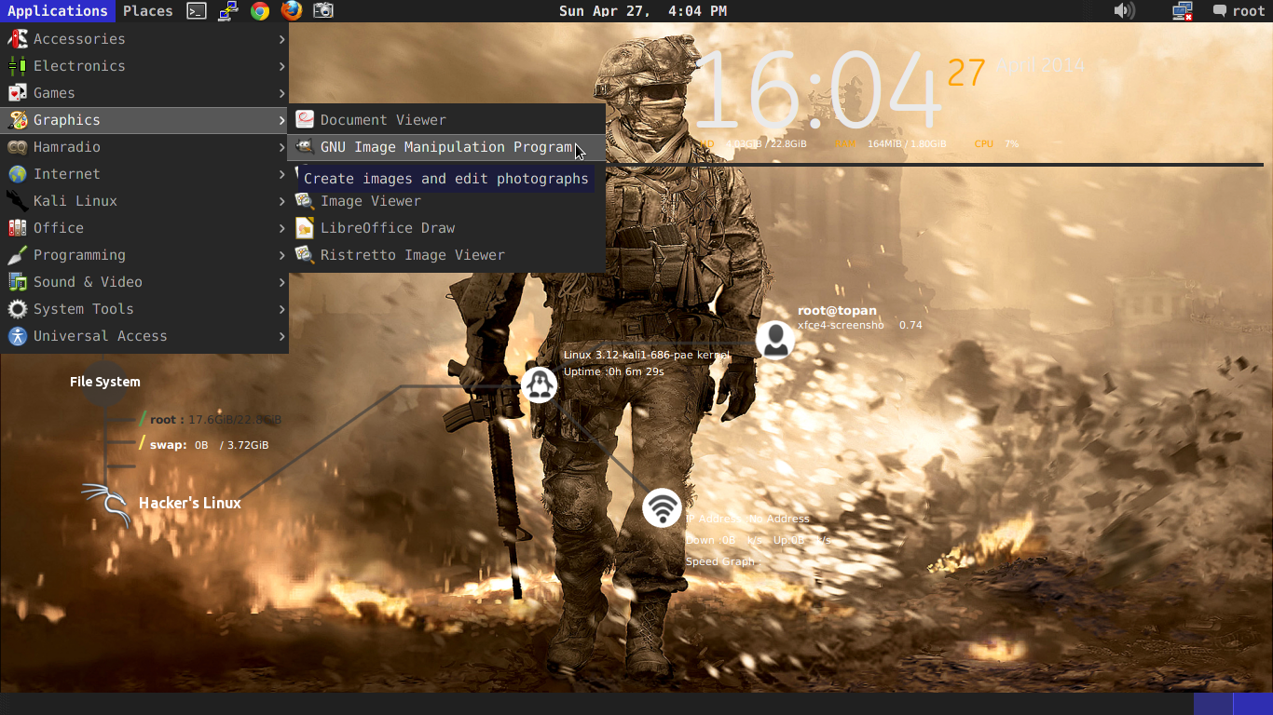This screenshot has height=715, width=1273.
Task: Click the Hamradio category icon
Action: click(17, 147)
